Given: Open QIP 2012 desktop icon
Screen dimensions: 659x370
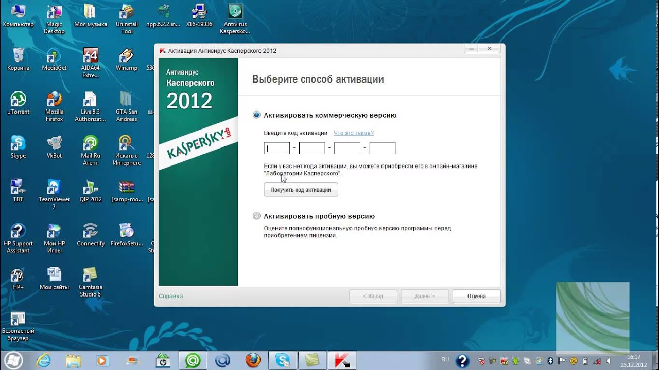Looking at the screenshot, I should click(91, 191).
